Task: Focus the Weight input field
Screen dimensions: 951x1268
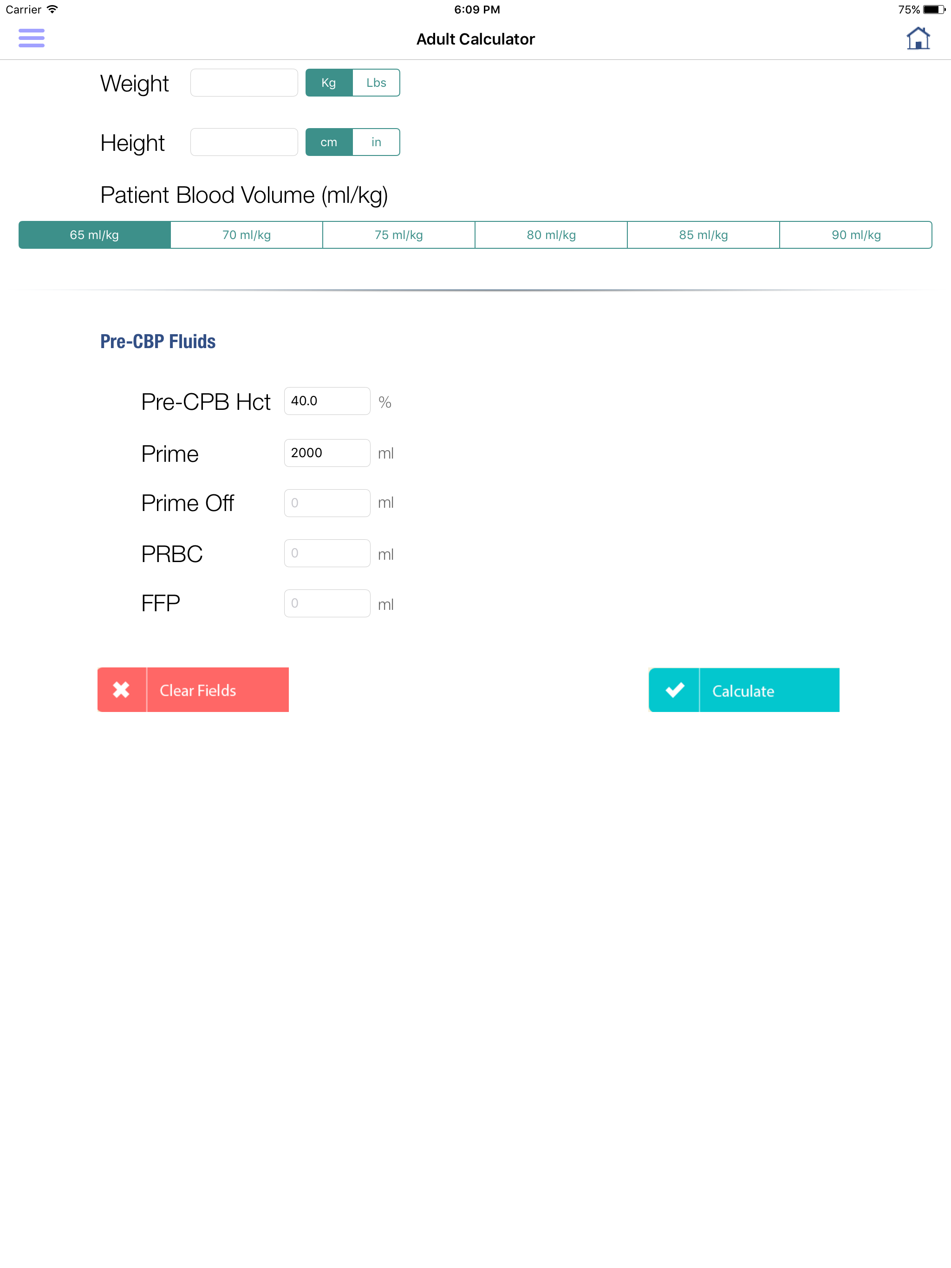Action: 244,83
